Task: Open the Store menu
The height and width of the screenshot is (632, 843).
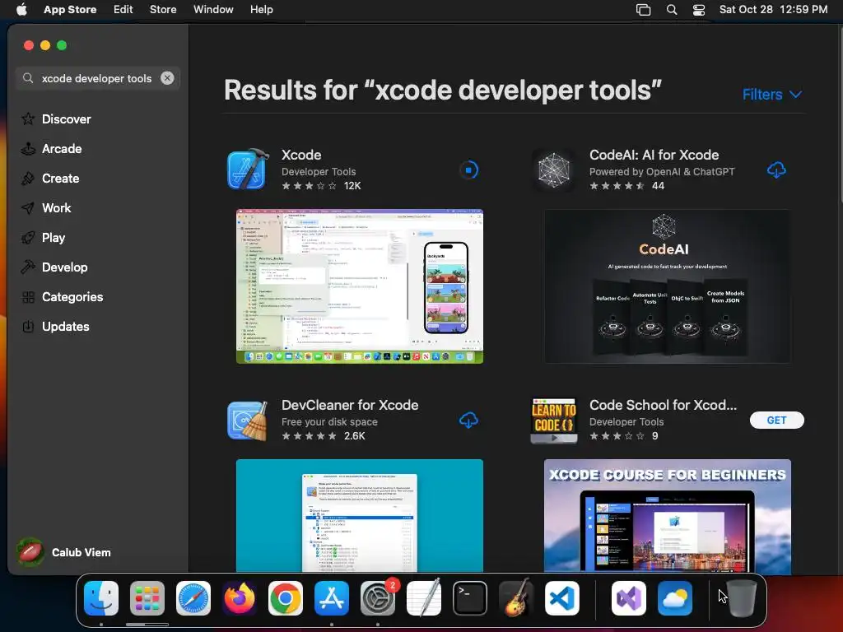Action: 163,9
